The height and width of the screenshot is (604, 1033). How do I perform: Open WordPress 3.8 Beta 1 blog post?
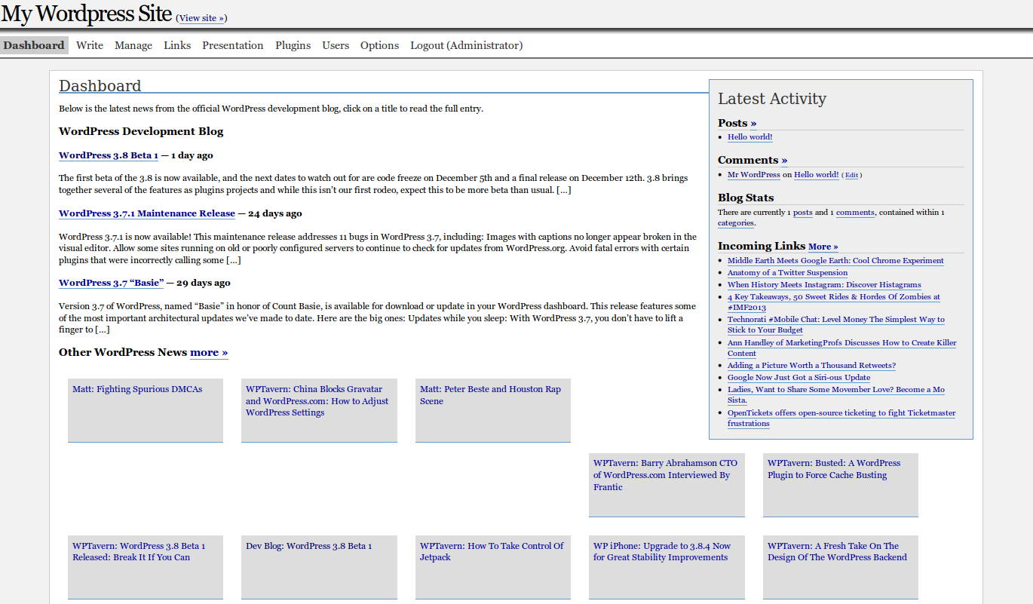pos(108,155)
